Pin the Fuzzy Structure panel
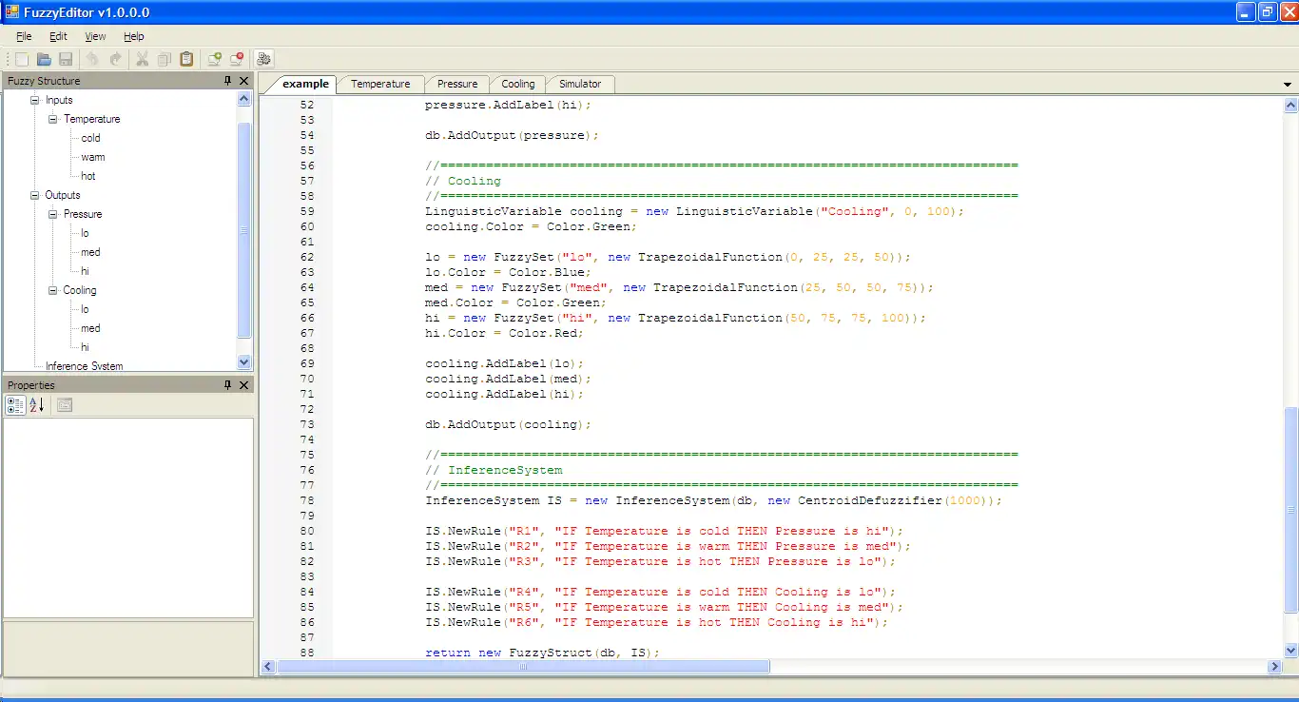The height and width of the screenshot is (702, 1299). (227, 81)
